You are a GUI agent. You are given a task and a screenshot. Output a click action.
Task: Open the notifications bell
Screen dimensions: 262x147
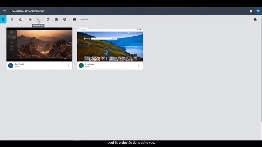[x=251, y=11]
